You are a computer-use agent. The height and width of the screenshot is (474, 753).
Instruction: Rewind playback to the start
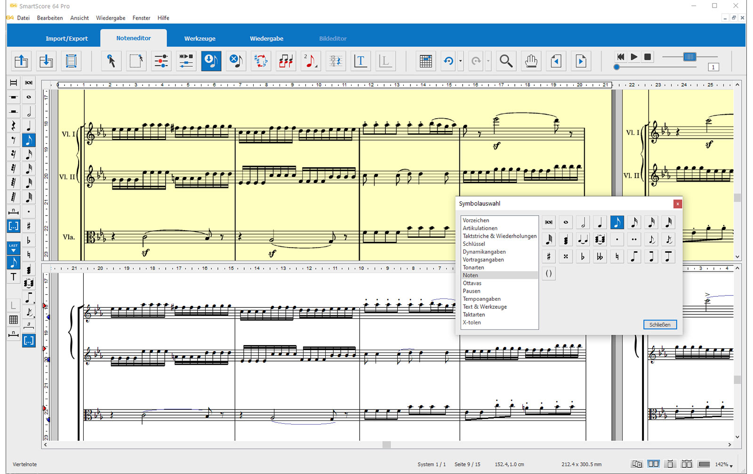click(620, 56)
